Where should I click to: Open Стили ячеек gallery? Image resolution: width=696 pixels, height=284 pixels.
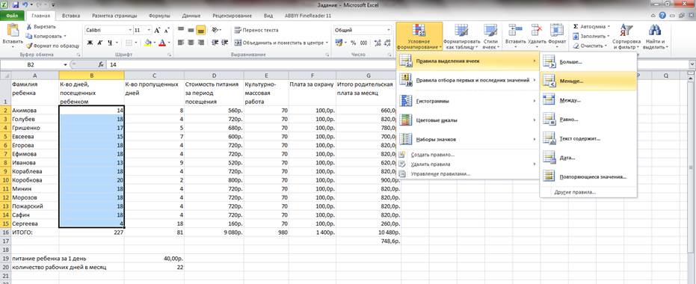(x=491, y=36)
